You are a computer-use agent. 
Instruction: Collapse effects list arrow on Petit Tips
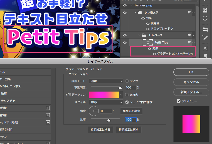(x=193, y=42)
